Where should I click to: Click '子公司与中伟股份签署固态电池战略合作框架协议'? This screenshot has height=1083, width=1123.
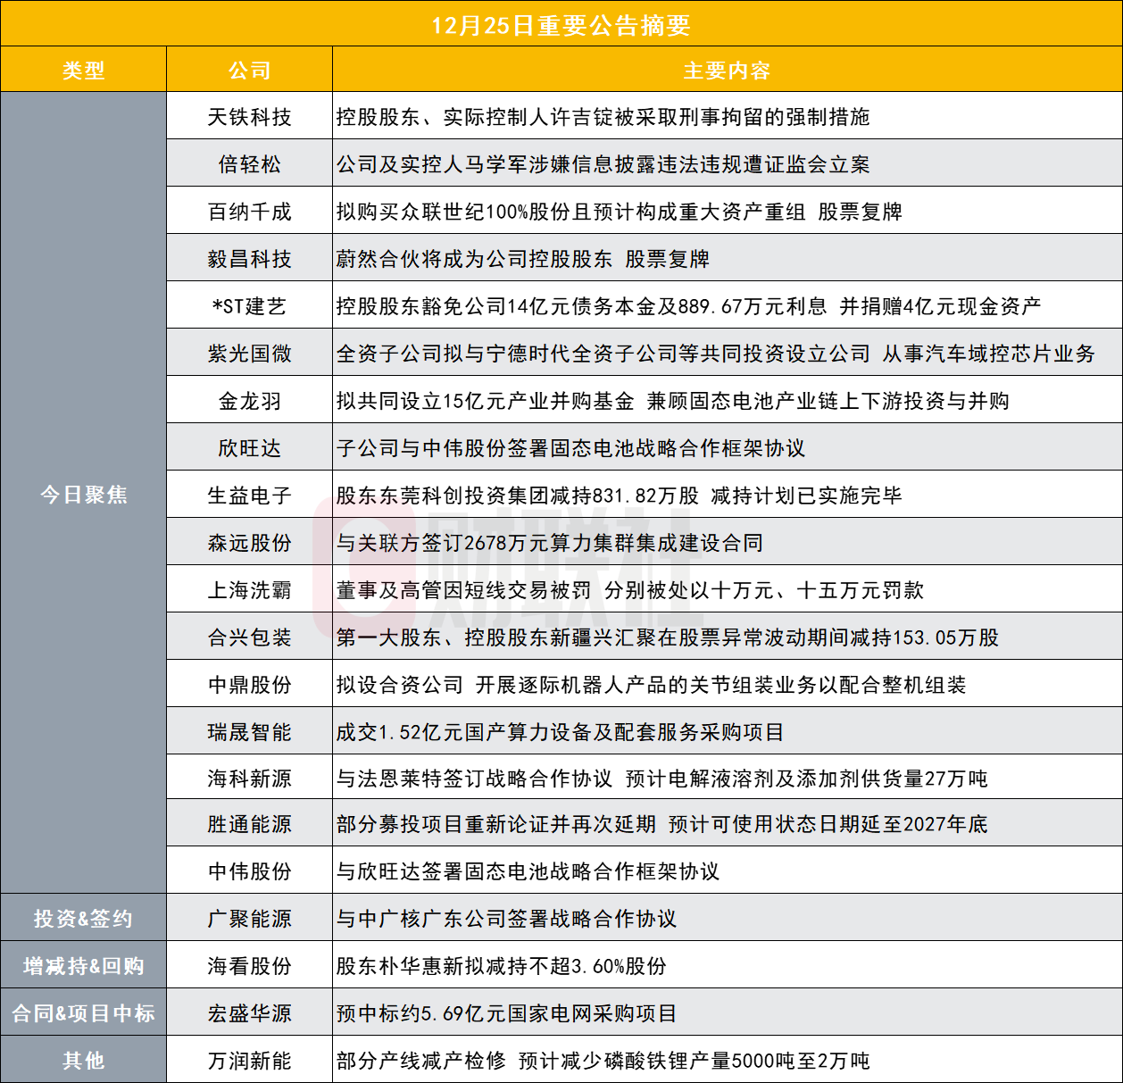(570, 448)
